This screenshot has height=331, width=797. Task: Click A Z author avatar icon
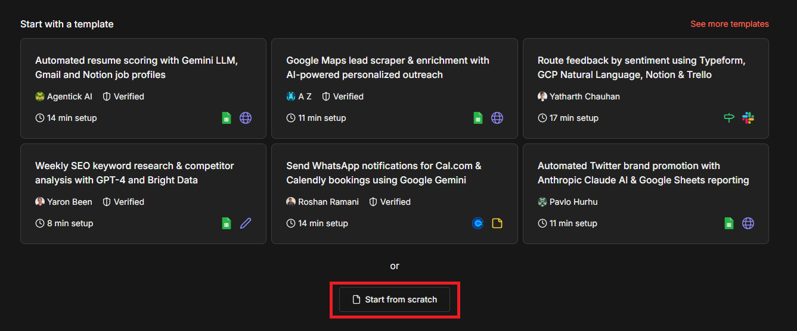[291, 96]
